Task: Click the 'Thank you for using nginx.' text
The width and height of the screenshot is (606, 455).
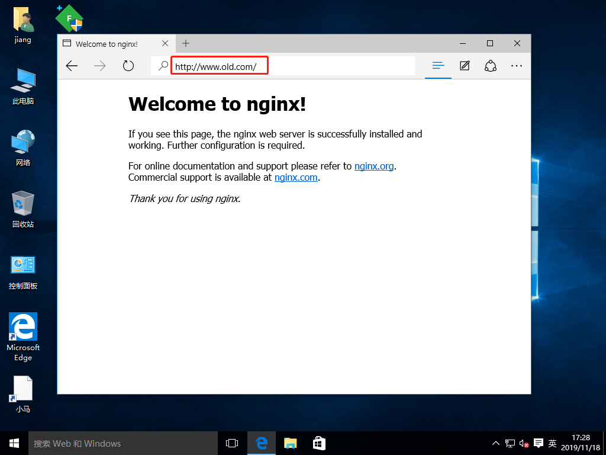Action: point(185,198)
